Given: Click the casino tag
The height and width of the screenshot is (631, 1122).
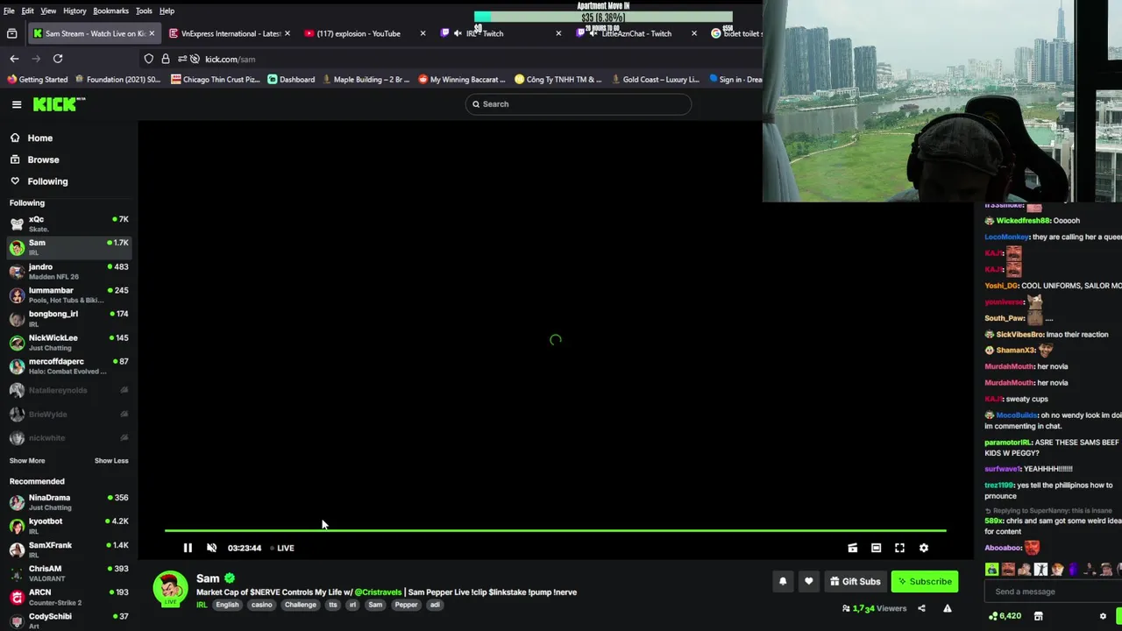Looking at the screenshot, I should tap(261, 605).
